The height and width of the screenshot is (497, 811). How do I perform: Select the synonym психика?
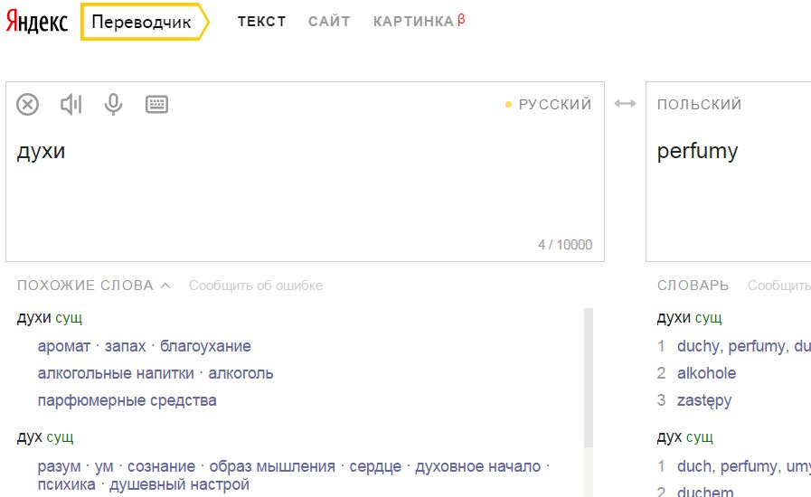tap(66, 484)
